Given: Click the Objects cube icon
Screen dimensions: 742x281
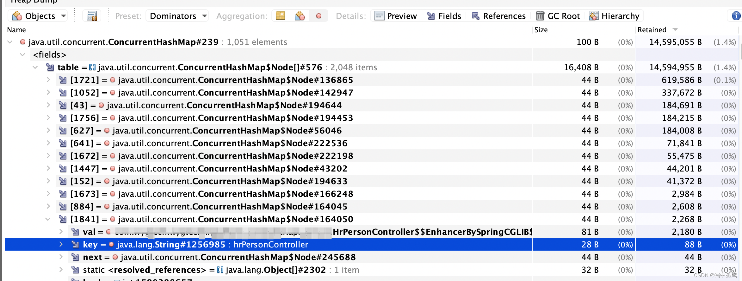Looking at the screenshot, I should coord(17,16).
